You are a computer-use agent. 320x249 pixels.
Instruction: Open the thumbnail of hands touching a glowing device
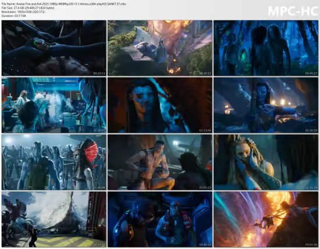(x=54, y=48)
